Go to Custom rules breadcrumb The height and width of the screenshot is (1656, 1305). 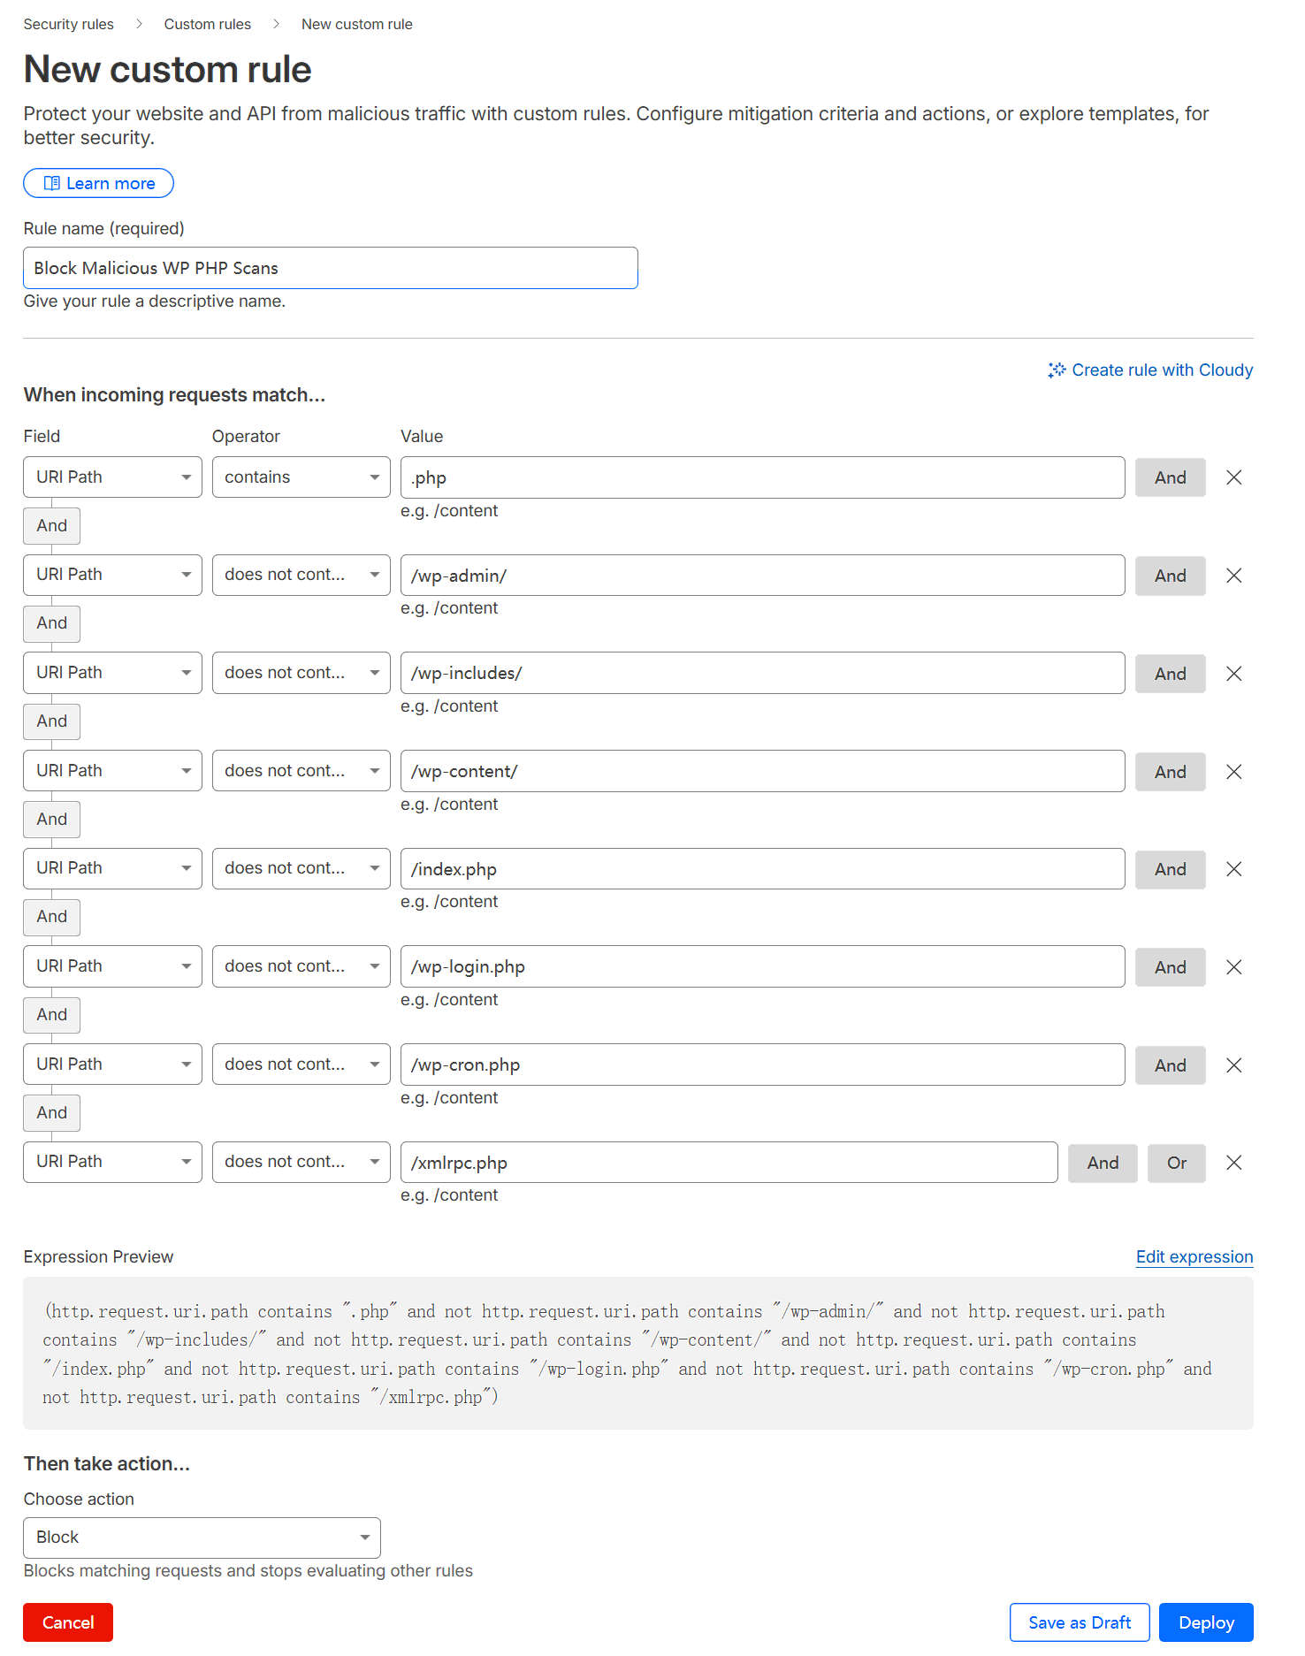207,24
